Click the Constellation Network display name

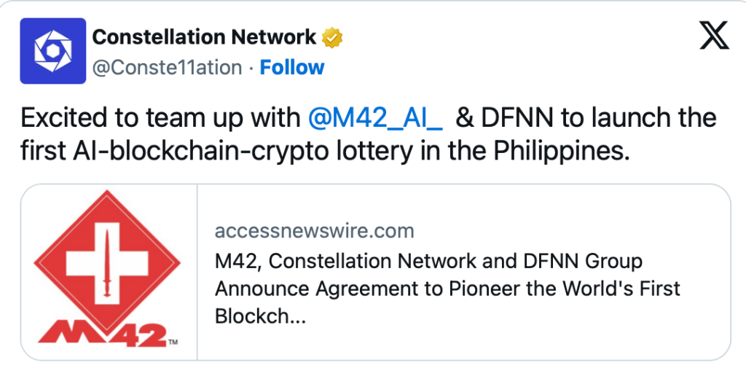[204, 37]
